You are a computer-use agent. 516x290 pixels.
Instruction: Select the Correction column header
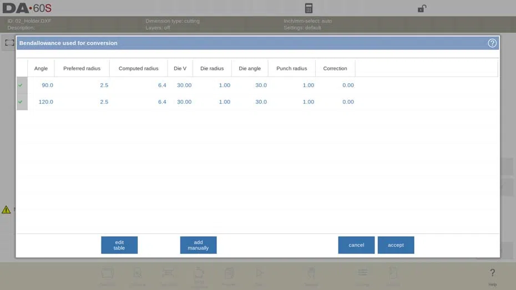click(x=335, y=68)
